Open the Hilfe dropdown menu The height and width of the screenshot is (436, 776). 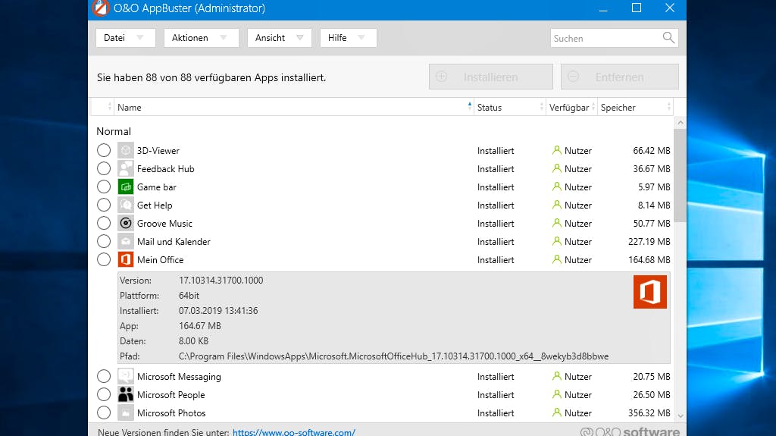(349, 38)
